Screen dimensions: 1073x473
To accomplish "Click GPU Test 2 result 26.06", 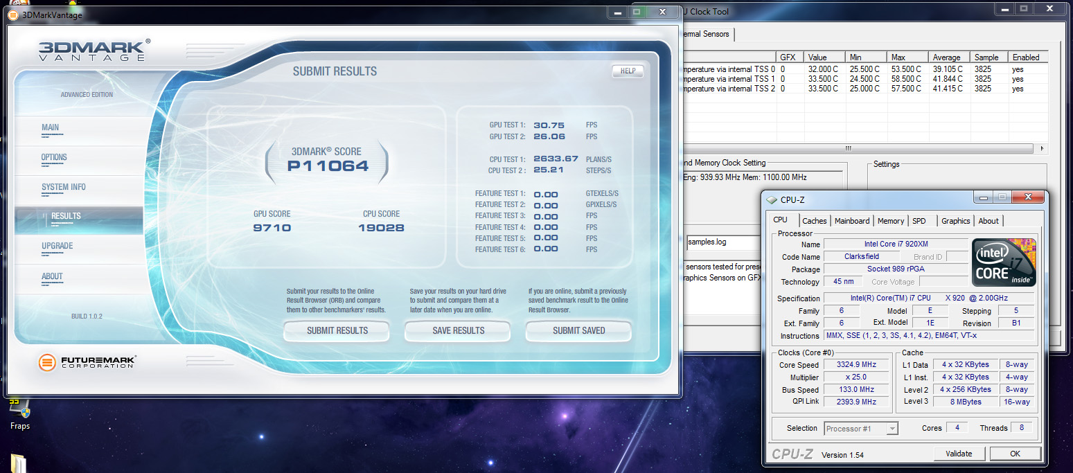I will [549, 136].
